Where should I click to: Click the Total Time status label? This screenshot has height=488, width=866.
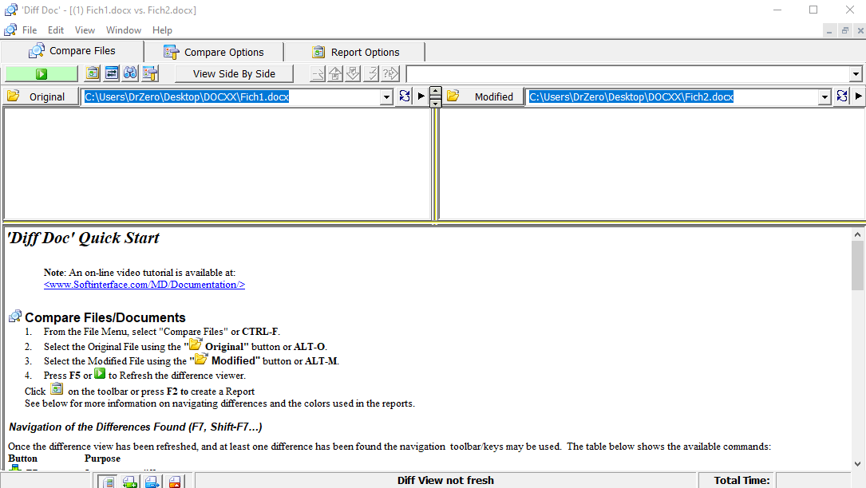(741, 480)
